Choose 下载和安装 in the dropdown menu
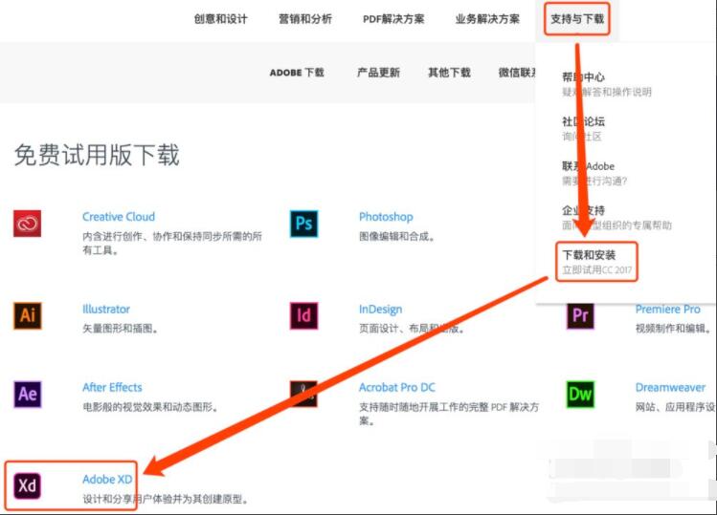The width and height of the screenshot is (717, 515). (x=589, y=255)
